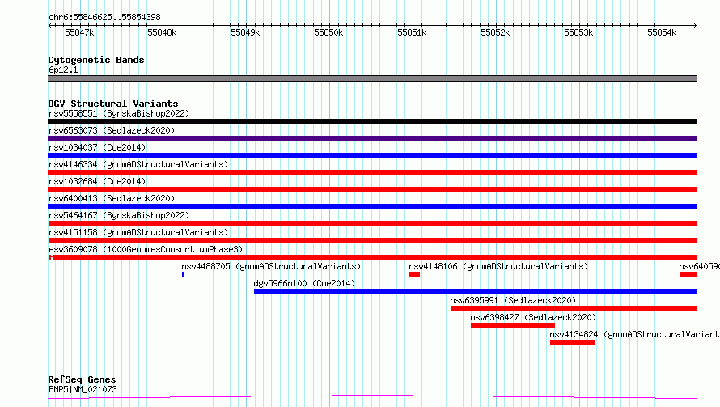Select the blue nsv1034037 variant bar
The height and width of the screenshot is (407, 720).
pyautogui.click(x=372, y=155)
